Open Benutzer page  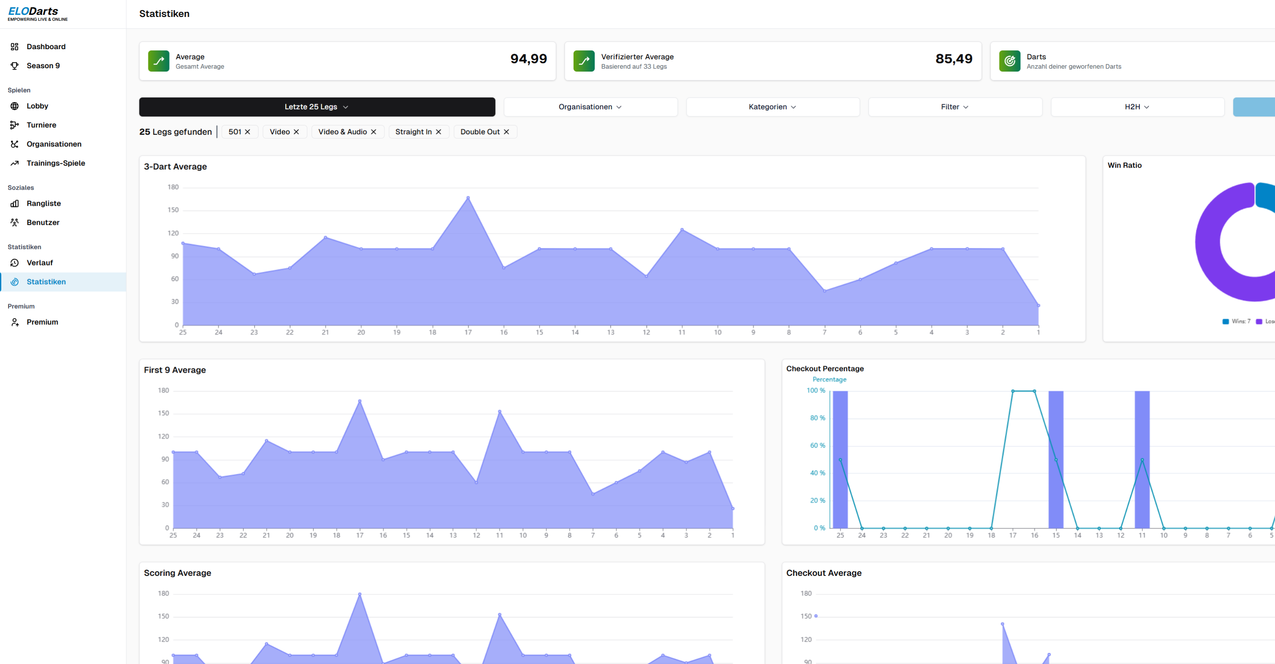click(x=63, y=222)
